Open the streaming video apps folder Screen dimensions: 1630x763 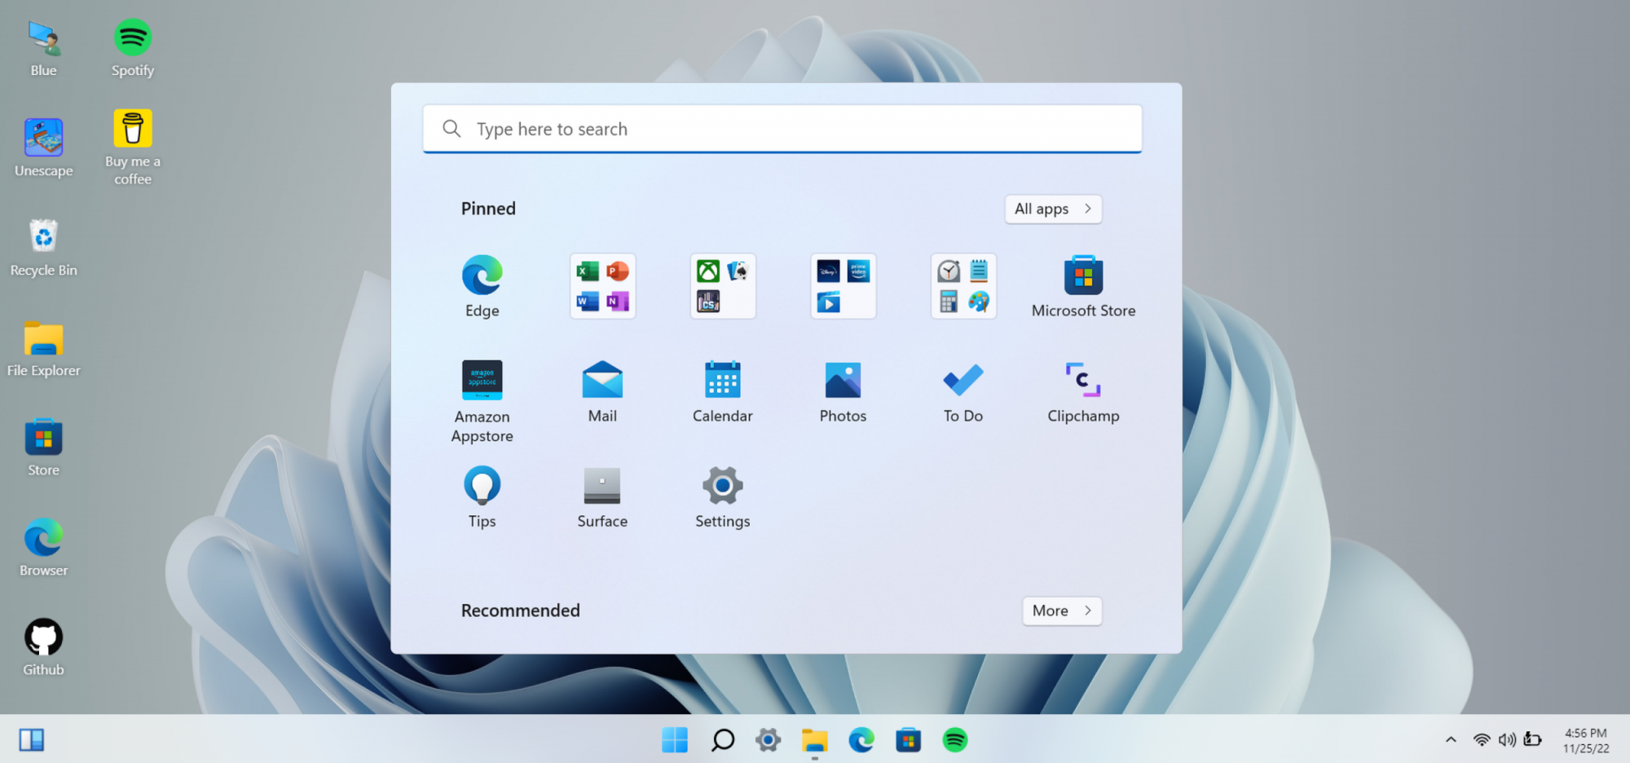pyautogui.click(x=844, y=286)
